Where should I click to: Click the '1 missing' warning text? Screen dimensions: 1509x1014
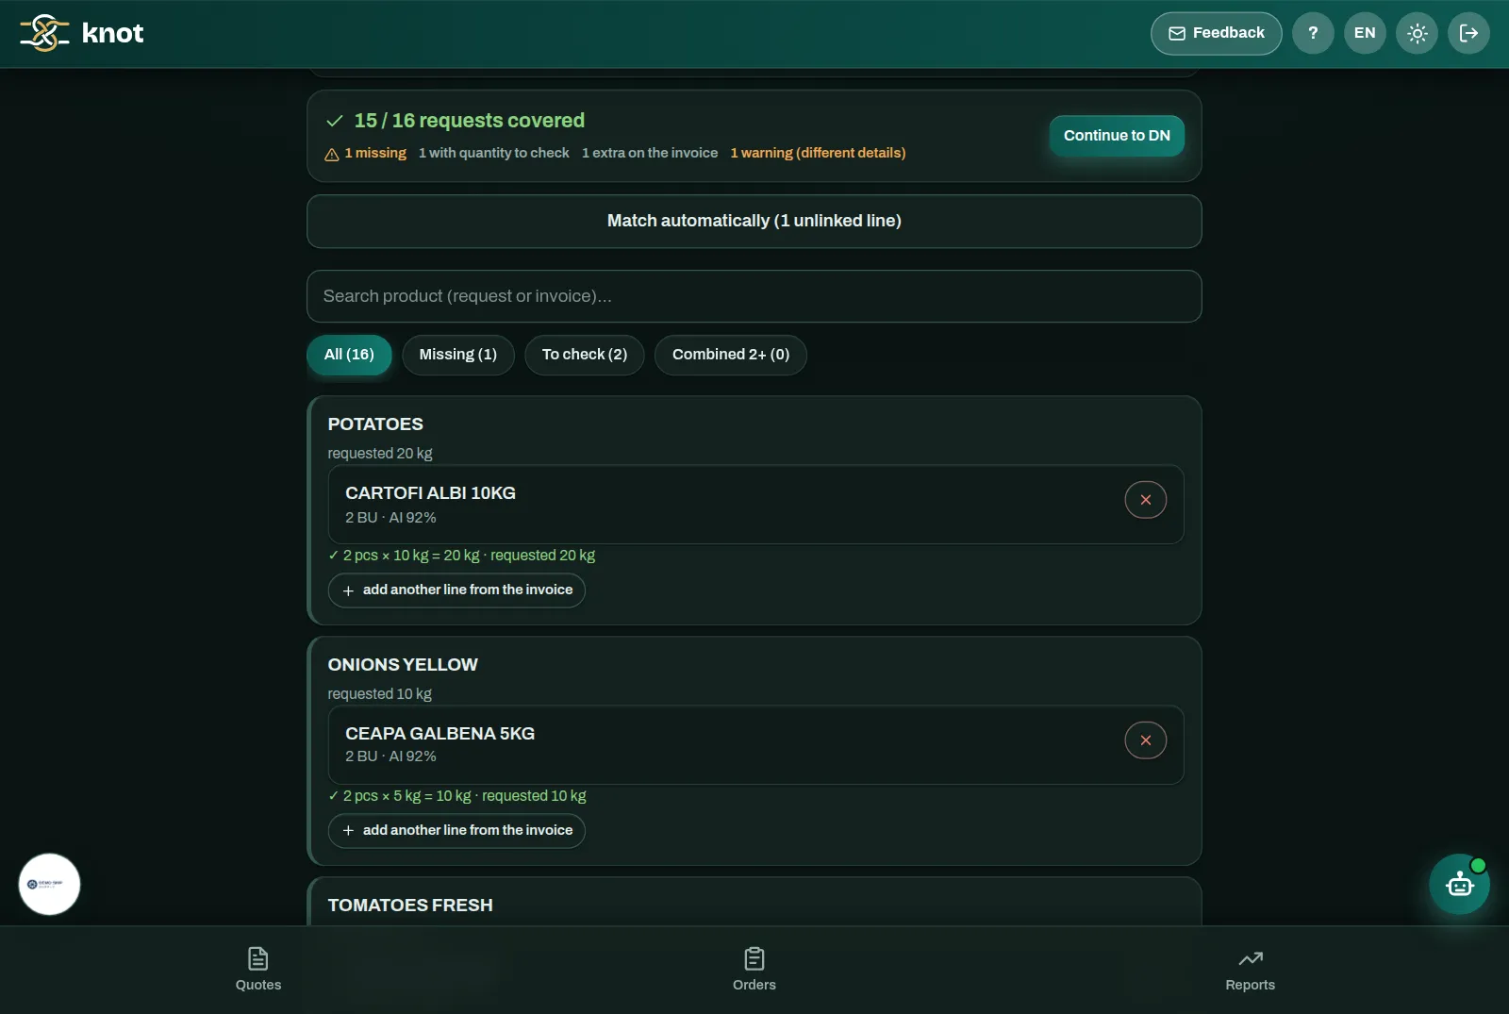pos(374,153)
